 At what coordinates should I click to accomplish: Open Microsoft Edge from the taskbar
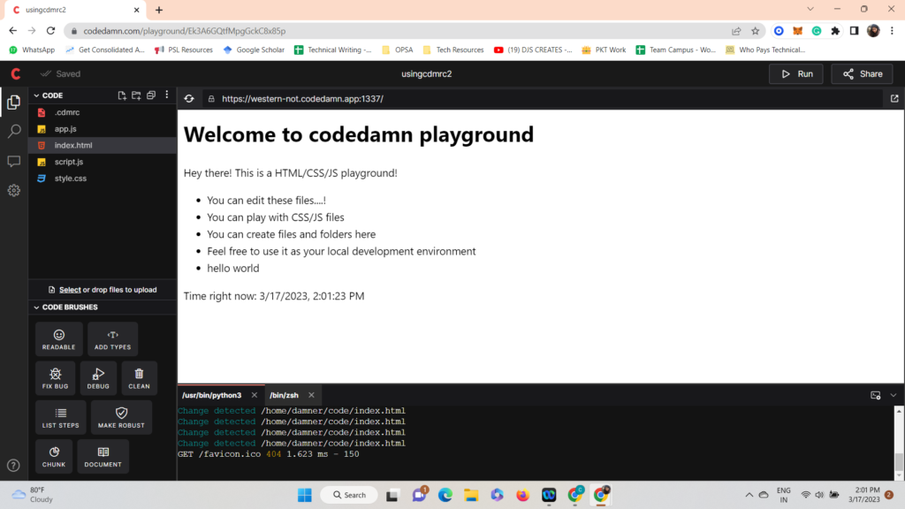tap(445, 495)
